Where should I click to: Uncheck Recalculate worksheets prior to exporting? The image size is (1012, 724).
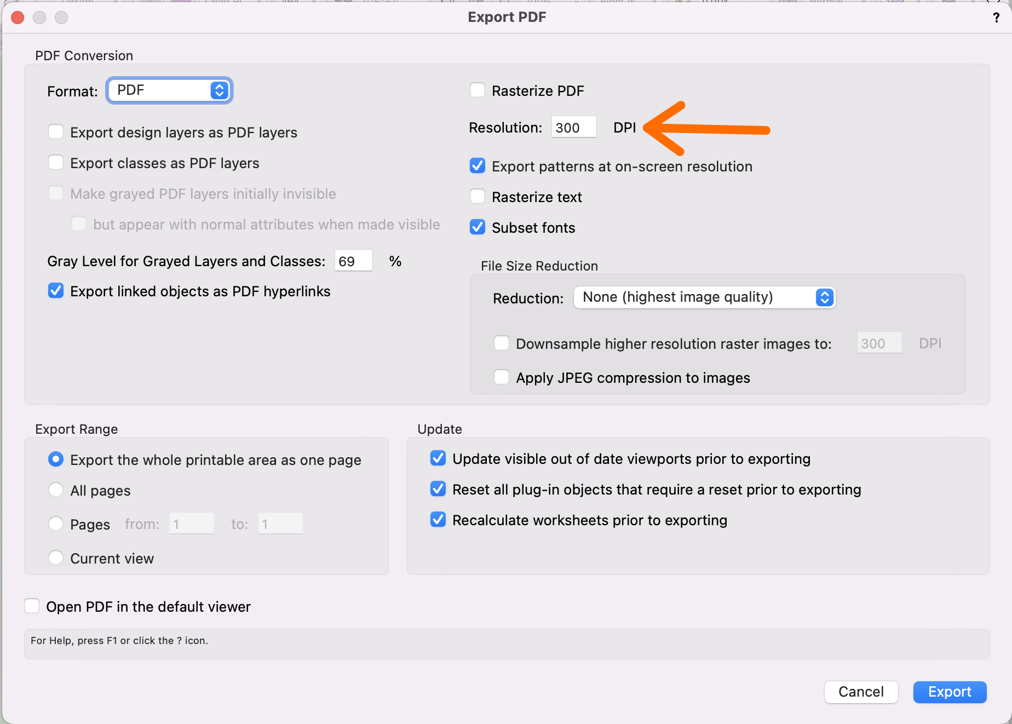click(438, 520)
